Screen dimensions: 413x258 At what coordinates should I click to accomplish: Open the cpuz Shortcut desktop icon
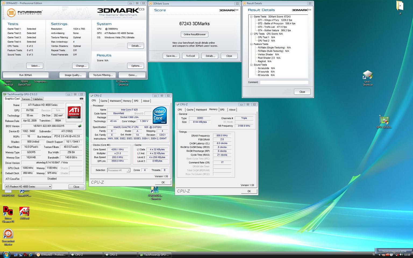[x=367, y=78]
